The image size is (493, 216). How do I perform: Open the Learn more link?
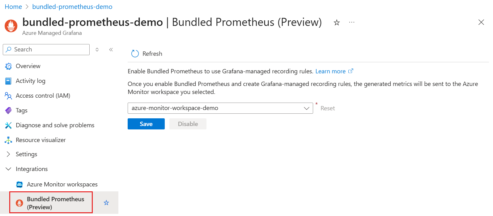point(331,71)
